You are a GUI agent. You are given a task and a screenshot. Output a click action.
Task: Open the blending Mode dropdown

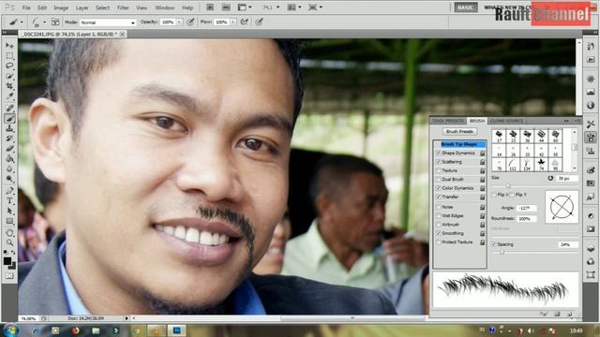(108, 22)
